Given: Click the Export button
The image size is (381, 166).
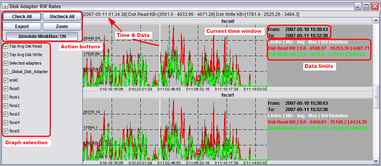Looking at the screenshot, I should (x=22, y=27).
